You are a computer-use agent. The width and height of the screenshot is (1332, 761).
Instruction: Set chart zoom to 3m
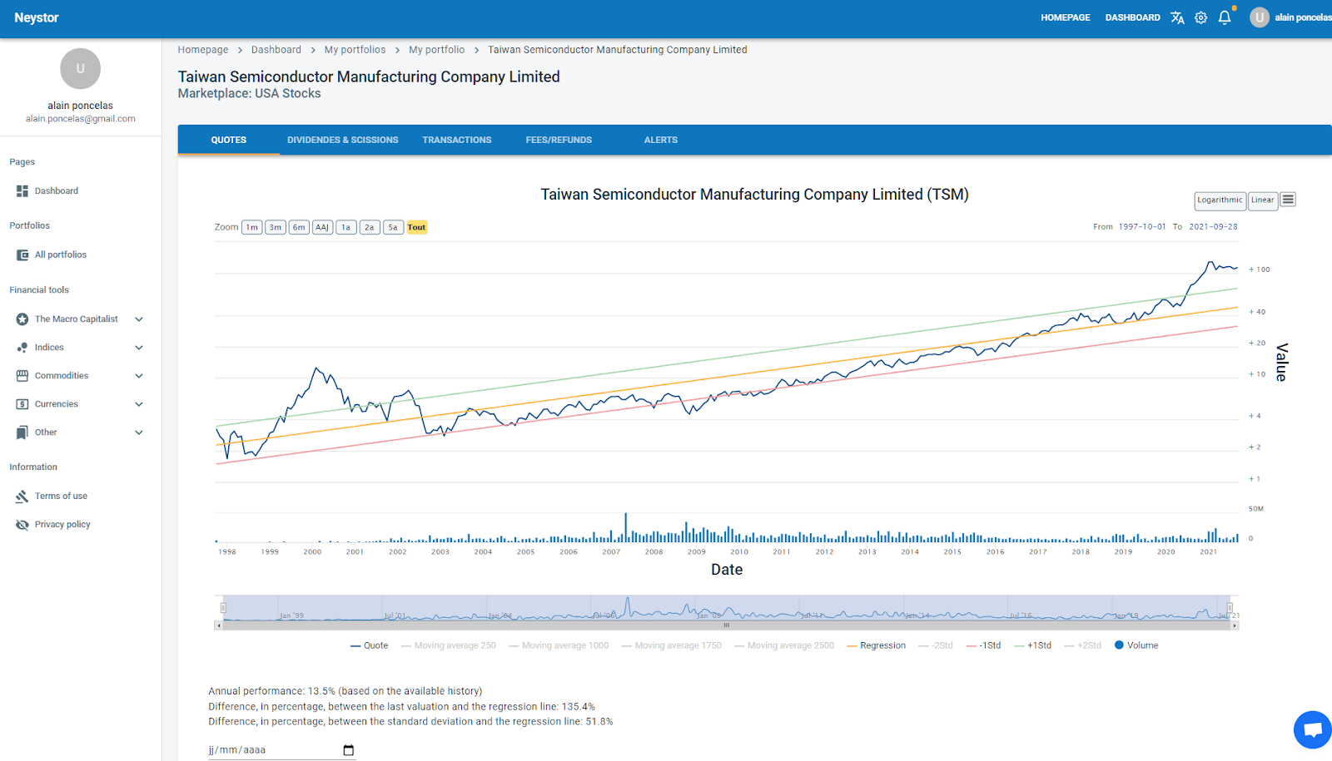276,227
